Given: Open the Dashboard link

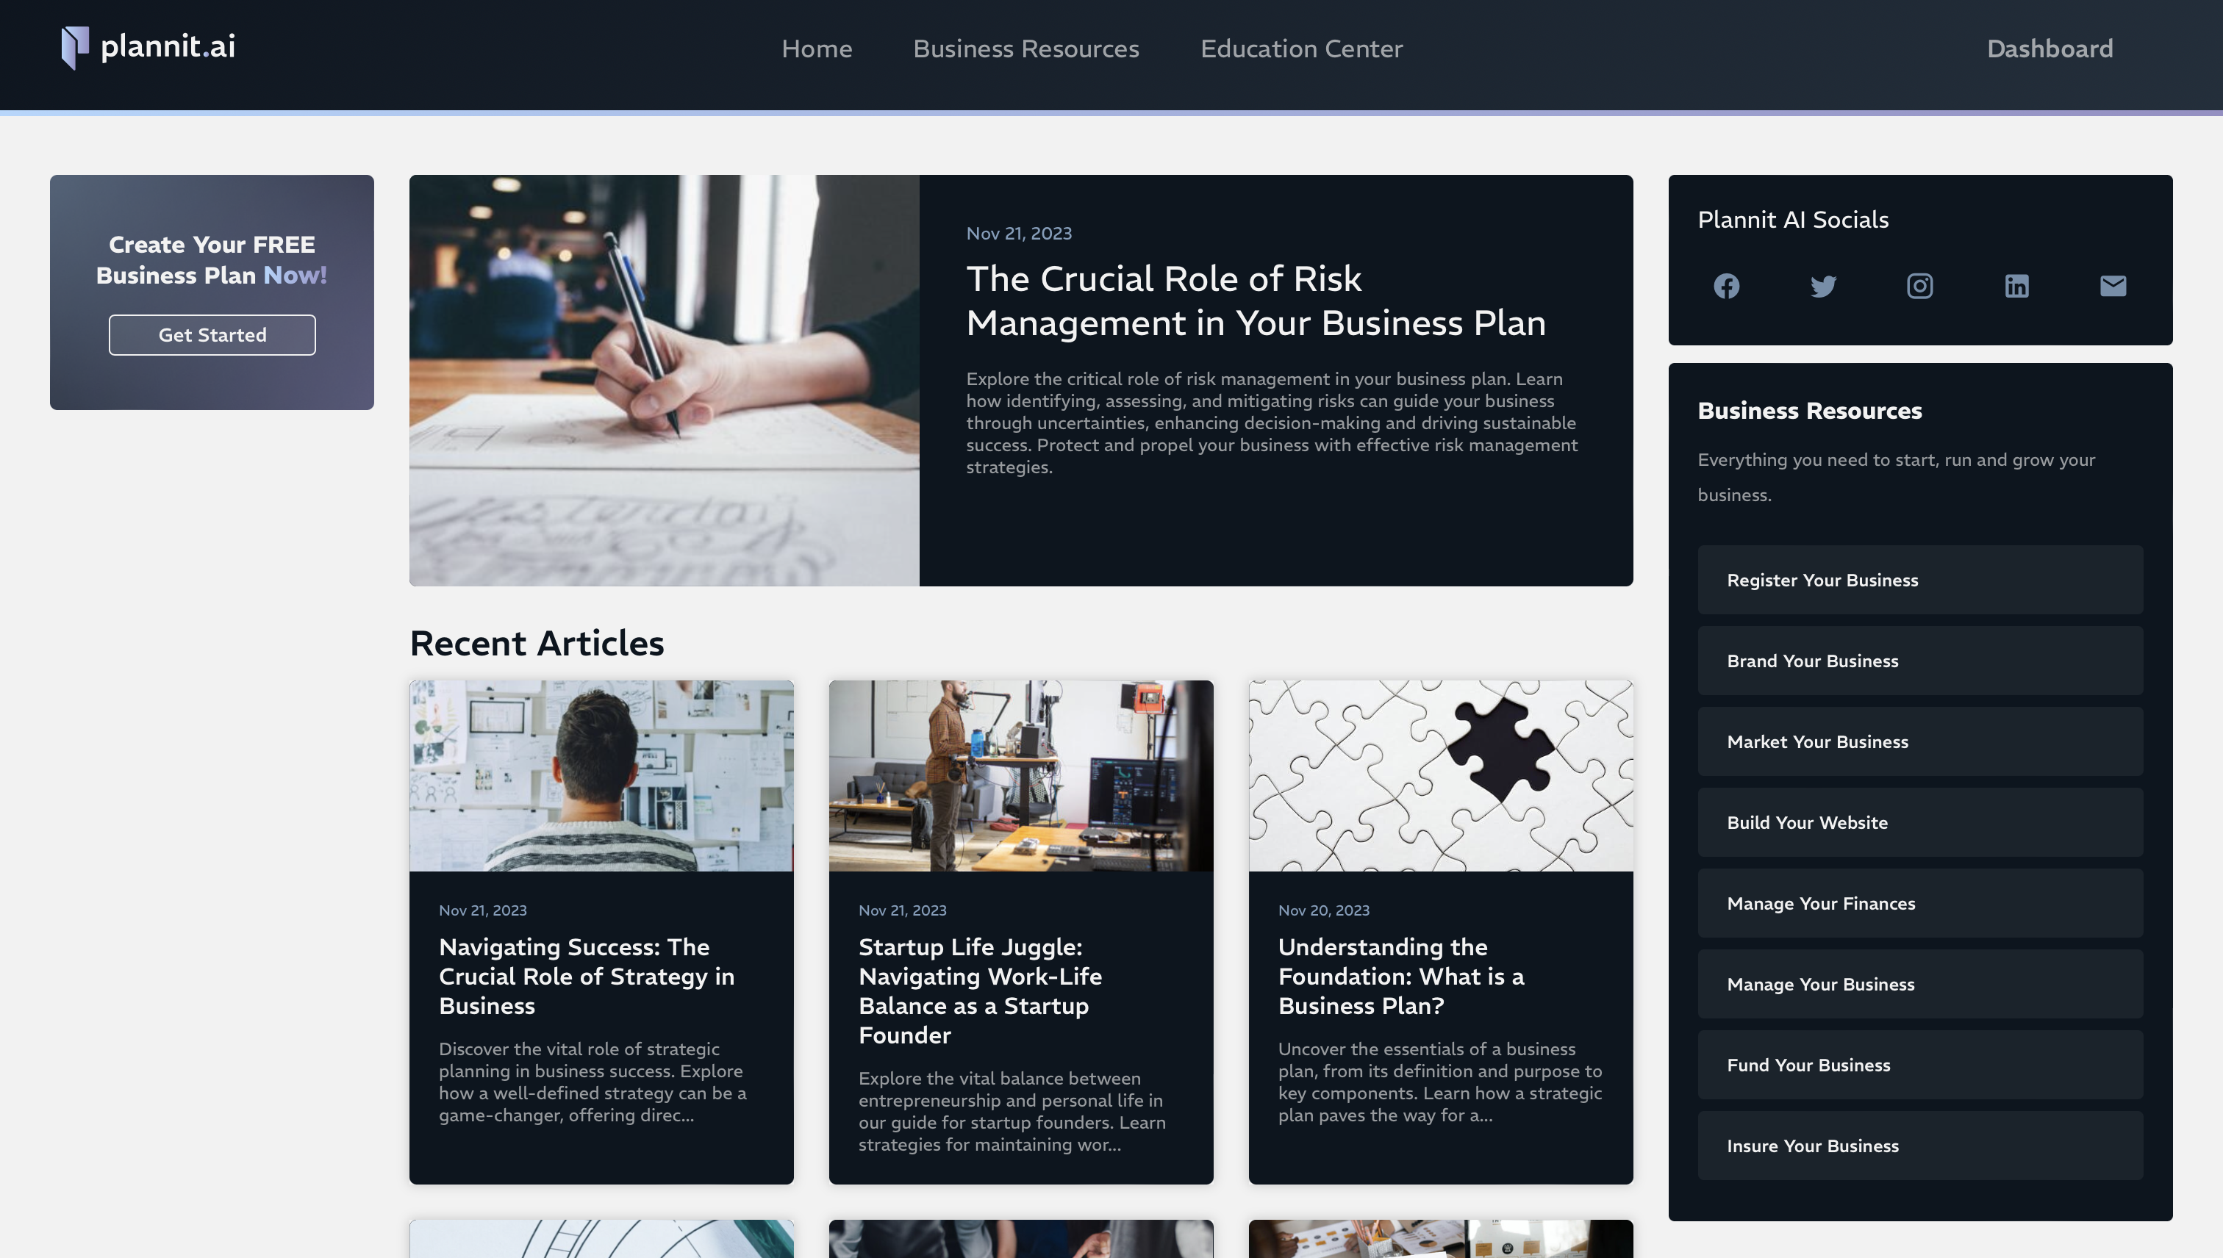Looking at the screenshot, I should click(x=2050, y=49).
